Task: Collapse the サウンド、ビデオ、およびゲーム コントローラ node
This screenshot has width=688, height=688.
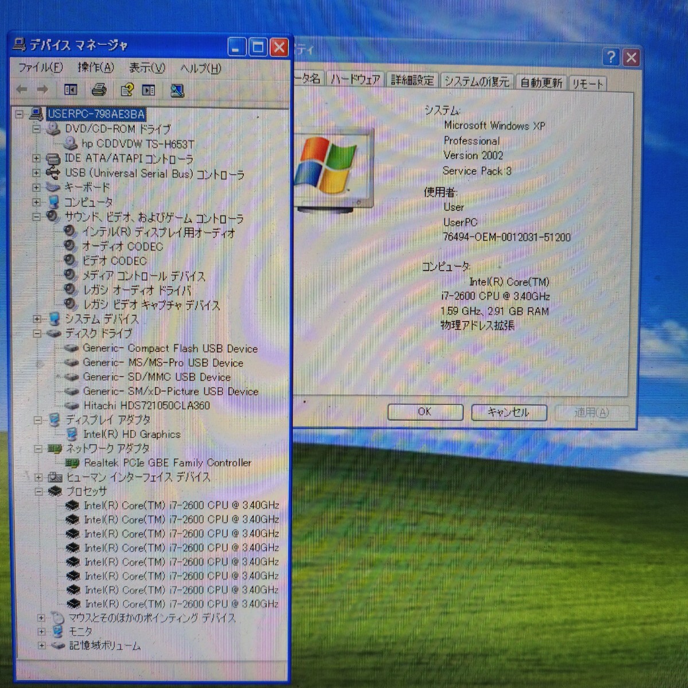Action: [x=36, y=217]
